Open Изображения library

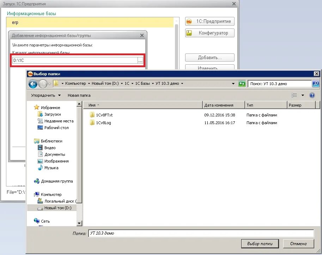point(53,161)
